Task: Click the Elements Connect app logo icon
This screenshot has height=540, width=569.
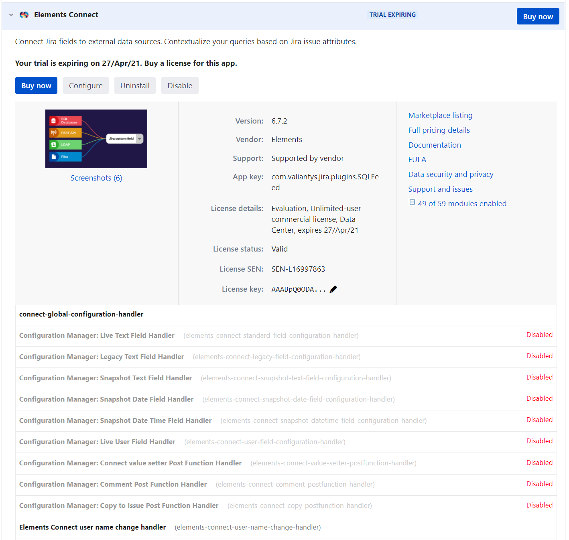Action: point(24,15)
